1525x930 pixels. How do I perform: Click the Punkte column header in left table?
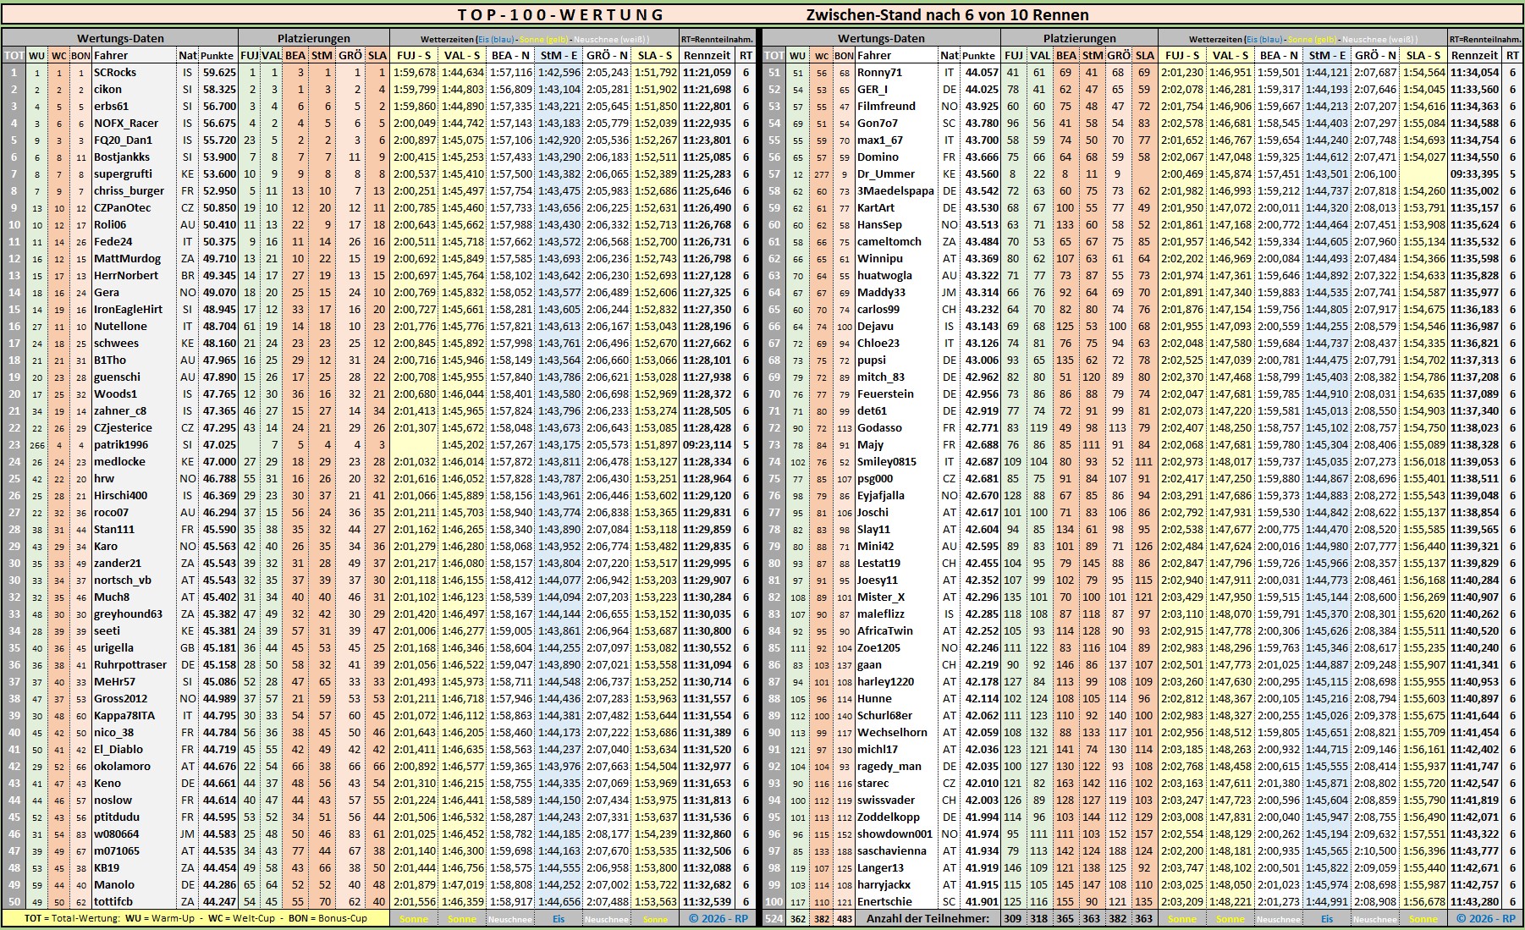click(217, 55)
